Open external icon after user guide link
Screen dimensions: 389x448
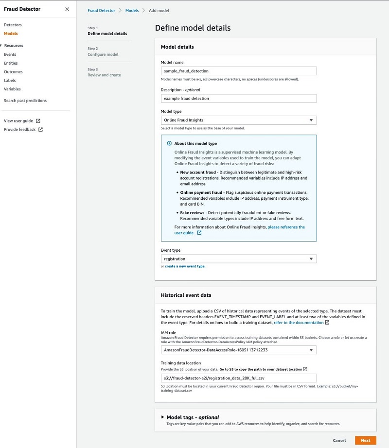click(199, 233)
